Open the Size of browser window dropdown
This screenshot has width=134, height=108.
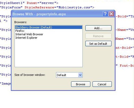[x=80, y=75]
